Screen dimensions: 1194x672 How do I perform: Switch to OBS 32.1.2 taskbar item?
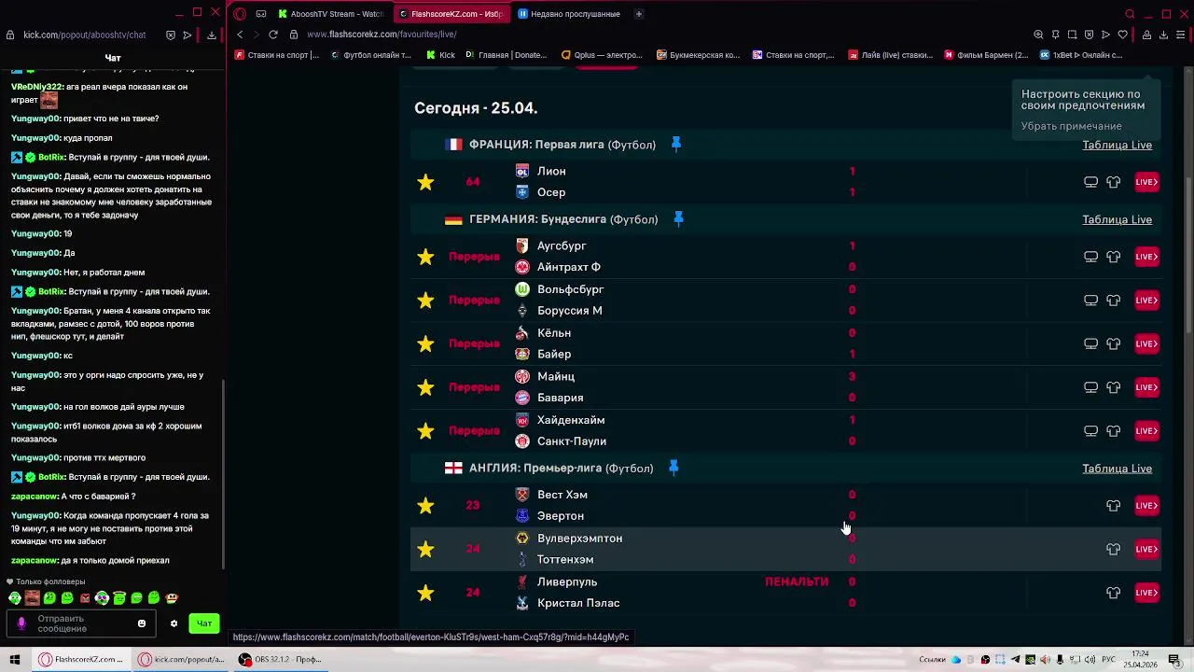[279, 659]
